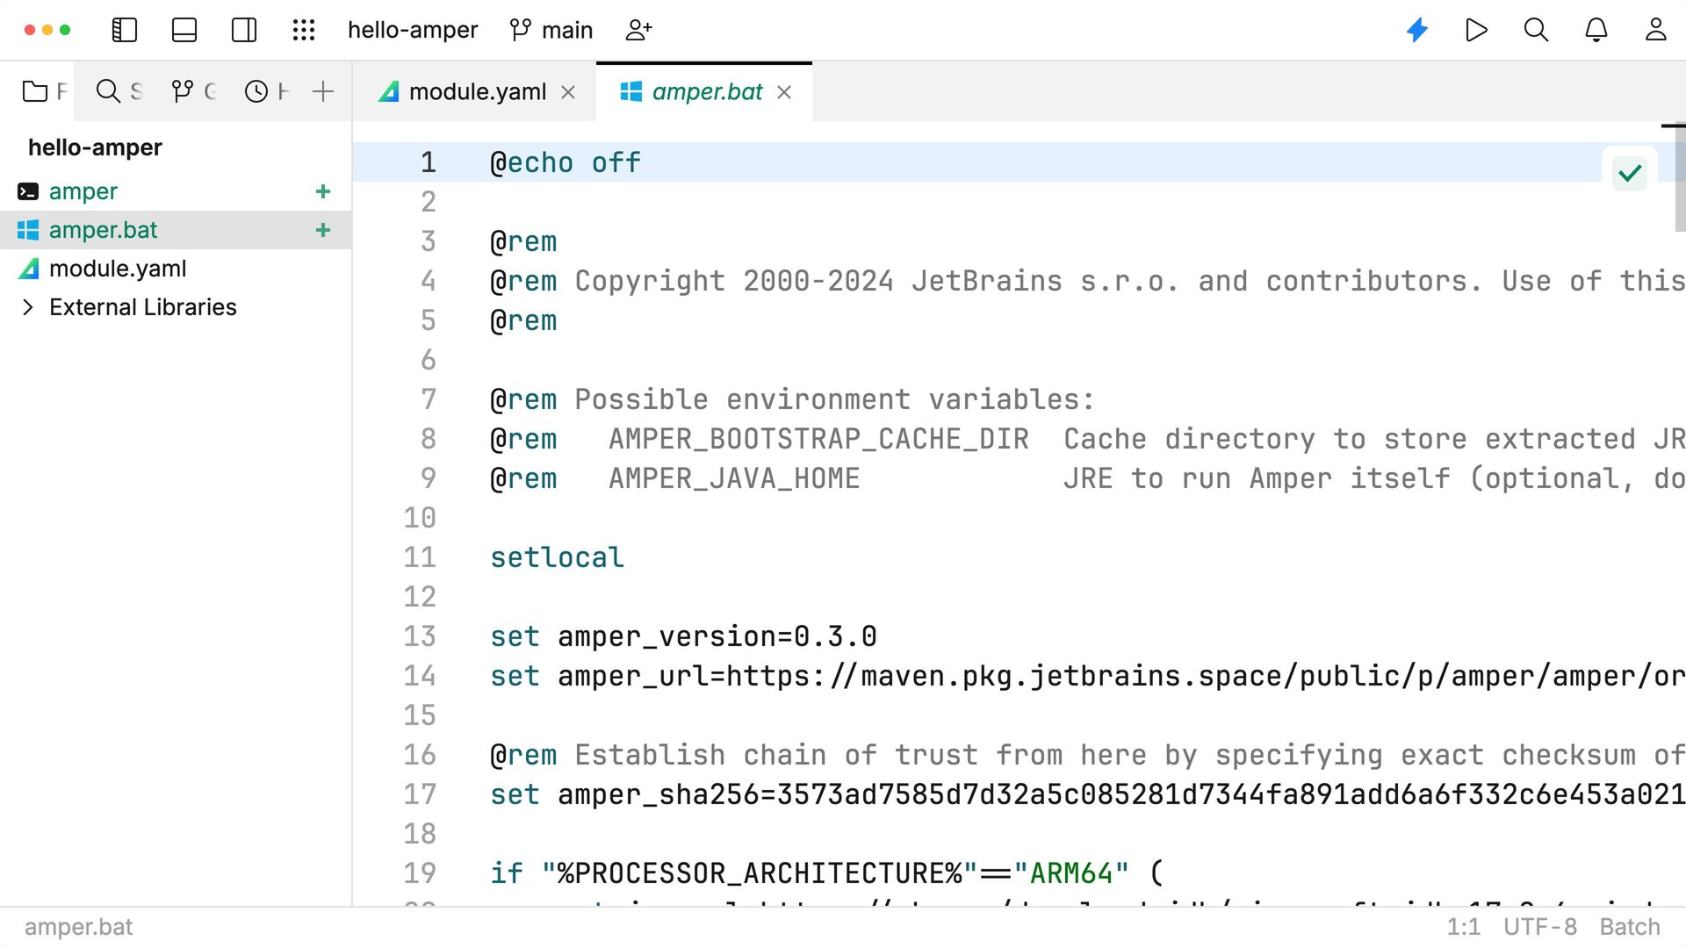Click the 1:1 cursor position indicator
The width and height of the screenshot is (1686, 948).
(x=1463, y=927)
